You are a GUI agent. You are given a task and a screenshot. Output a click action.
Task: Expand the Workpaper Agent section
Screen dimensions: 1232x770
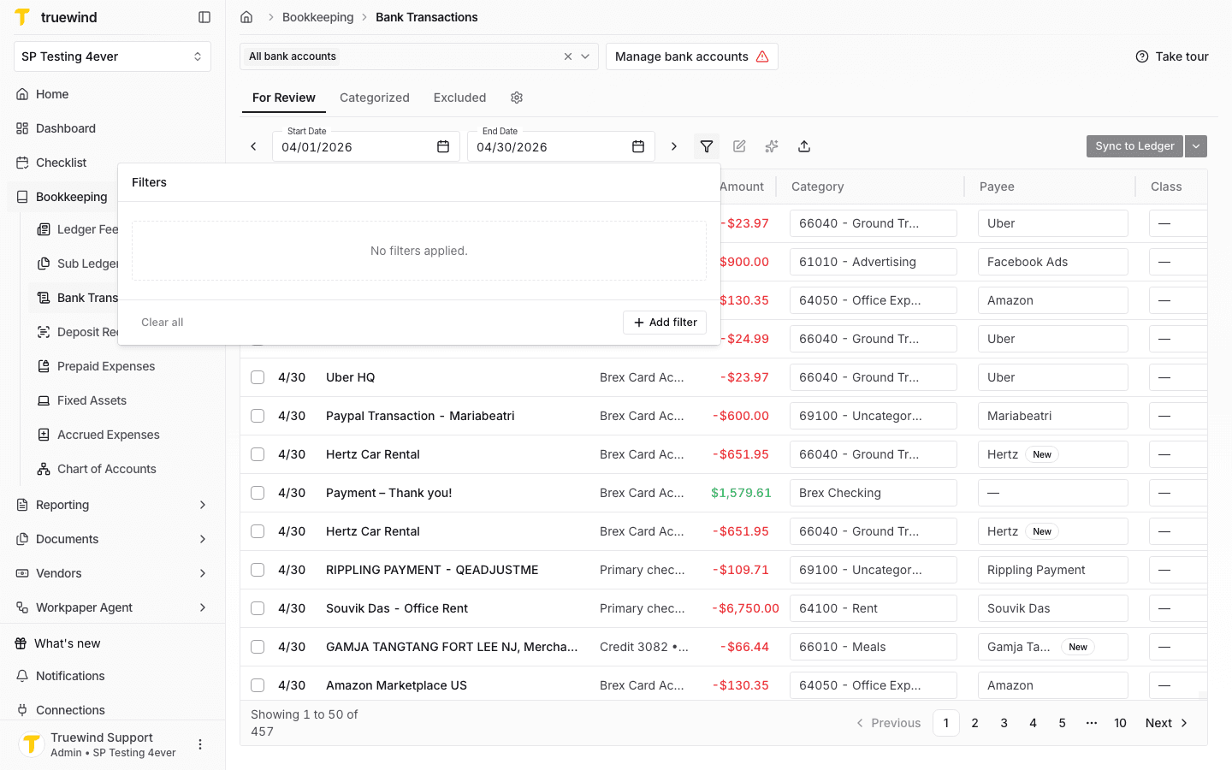[203, 607]
